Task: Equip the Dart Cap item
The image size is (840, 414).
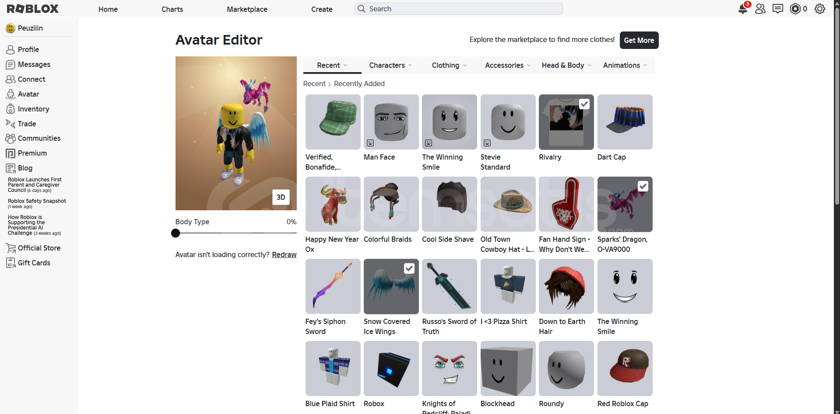Action: coord(625,122)
